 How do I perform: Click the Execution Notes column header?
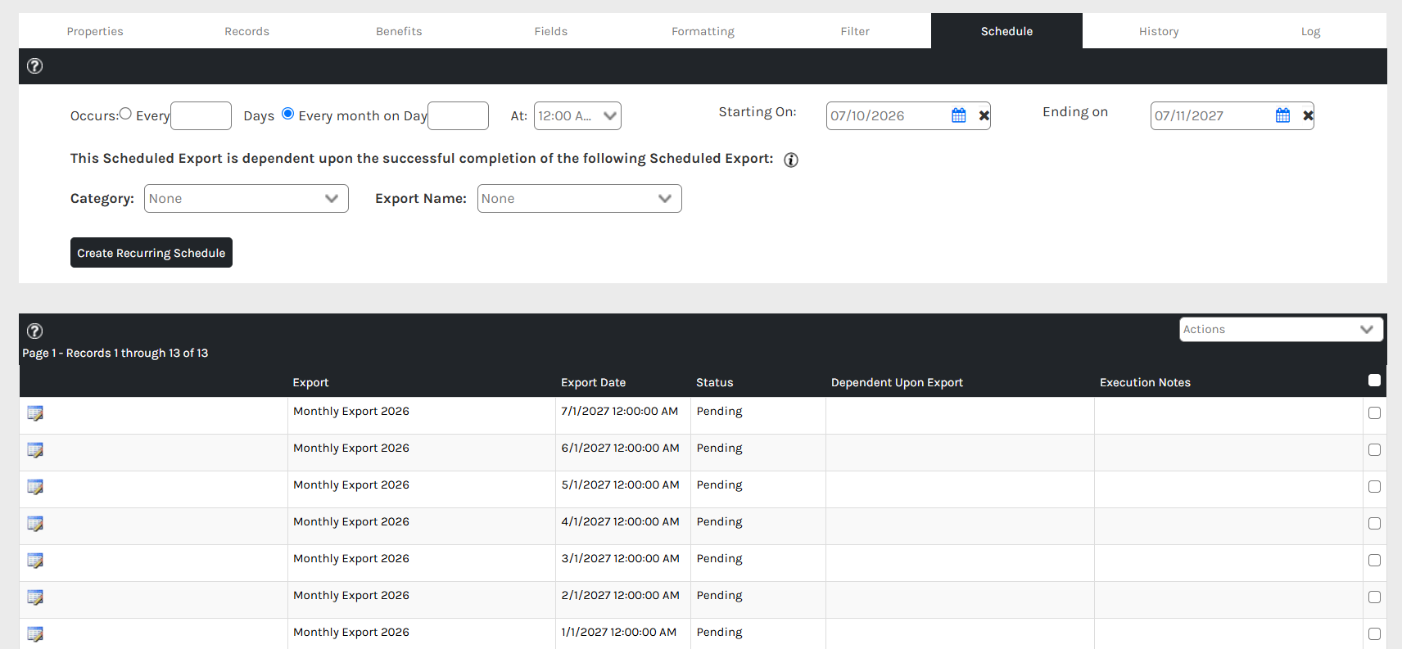tap(1145, 382)
